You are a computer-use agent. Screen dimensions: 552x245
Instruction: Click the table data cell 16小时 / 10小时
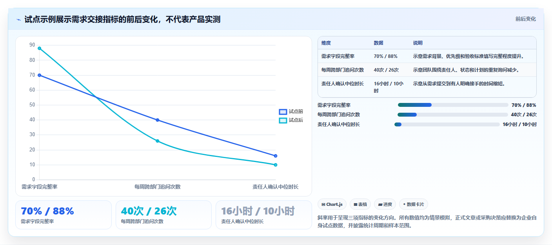click(x=389, y=87)
